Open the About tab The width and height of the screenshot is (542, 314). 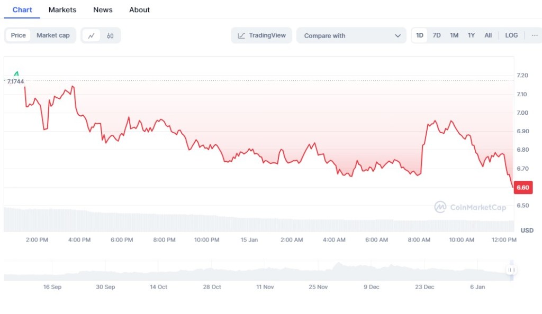point(139,10)
